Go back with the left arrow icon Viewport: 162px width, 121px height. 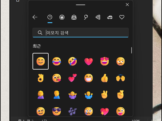pyautogui.click(x=35, y=17)
